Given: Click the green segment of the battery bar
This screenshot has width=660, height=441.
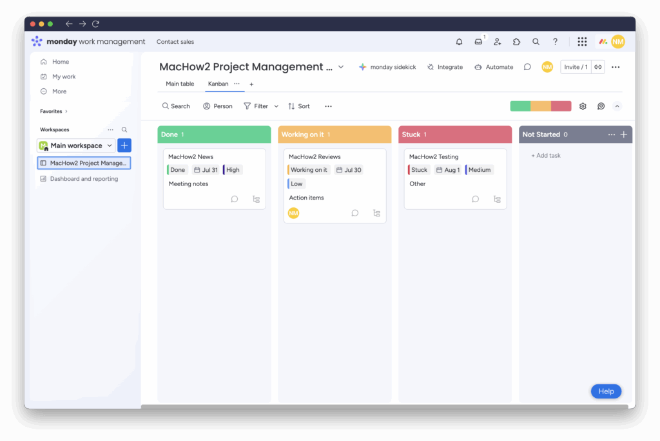Looking at the screenshot, I should point(519,106).
